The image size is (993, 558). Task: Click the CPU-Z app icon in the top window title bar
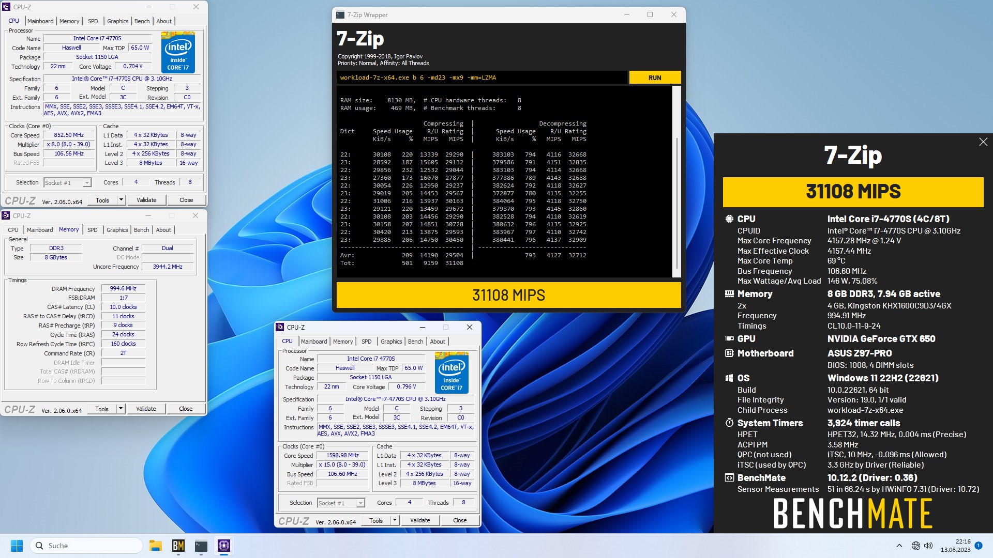[6, 7]
